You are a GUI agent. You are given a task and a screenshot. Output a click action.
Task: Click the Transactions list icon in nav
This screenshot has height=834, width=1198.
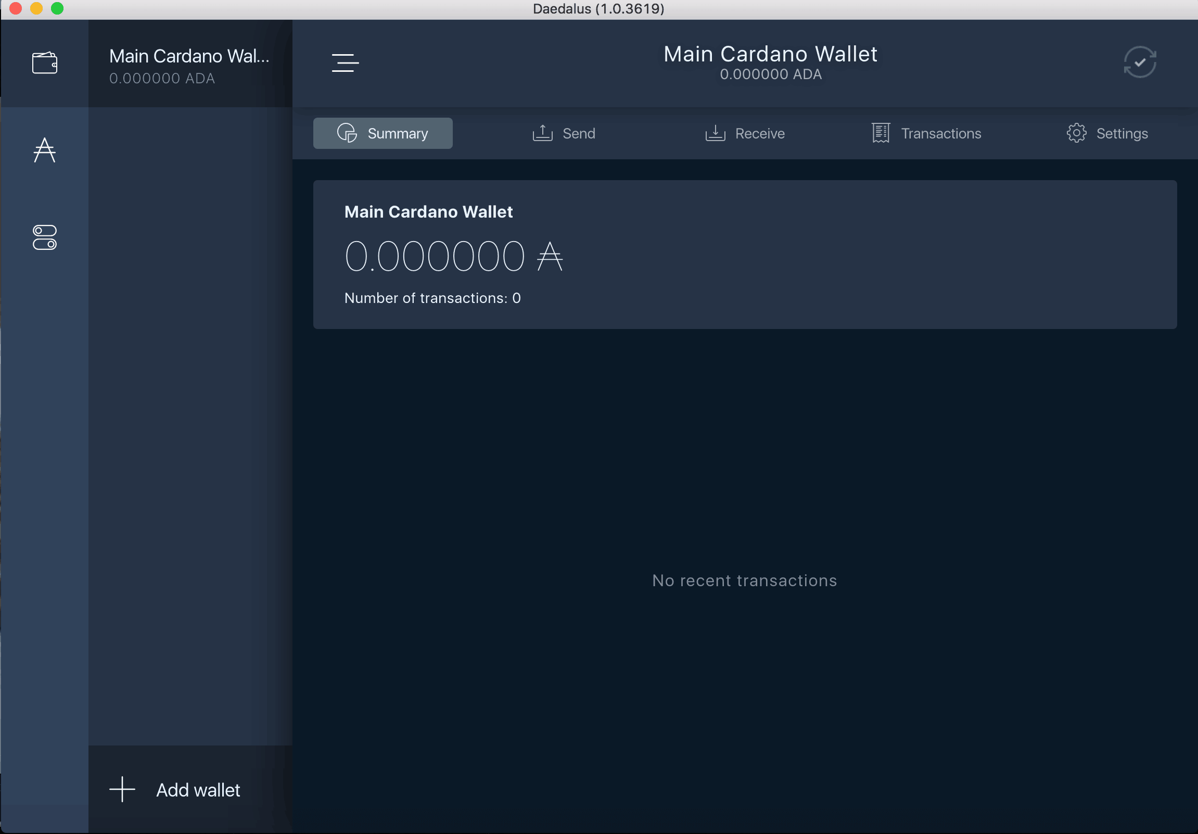(881, 133)
